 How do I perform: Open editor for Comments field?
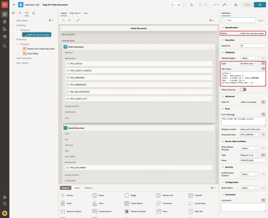(x=263, y=200)
